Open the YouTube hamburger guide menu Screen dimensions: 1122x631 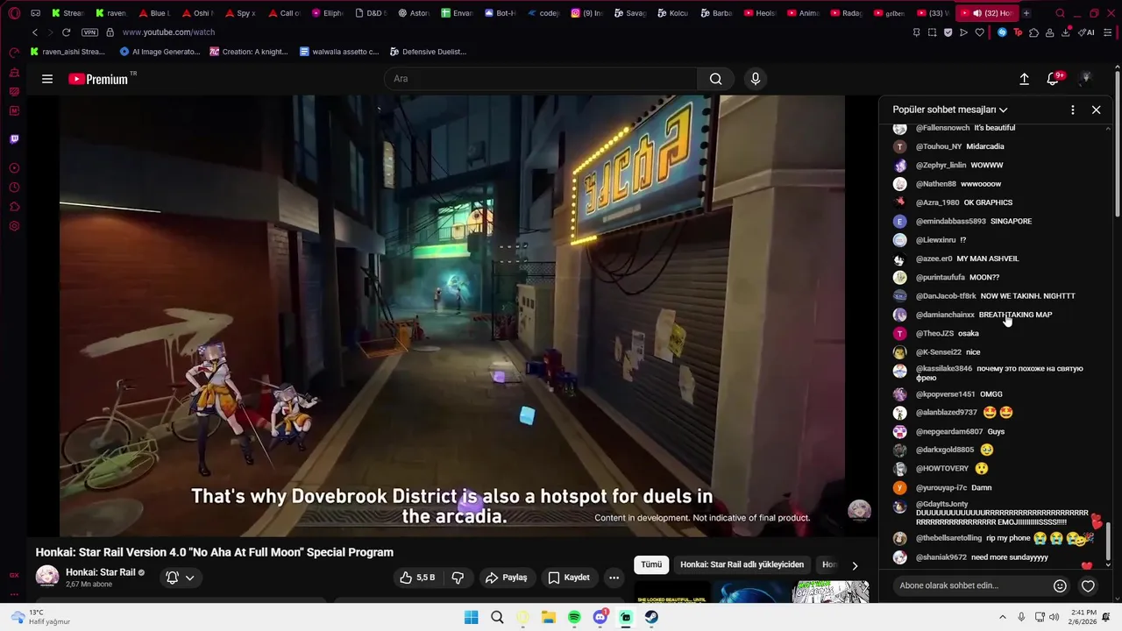pyautogui.click(x=47, y=79)
